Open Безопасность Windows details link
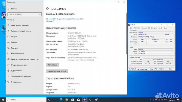 tap(65, 20)
